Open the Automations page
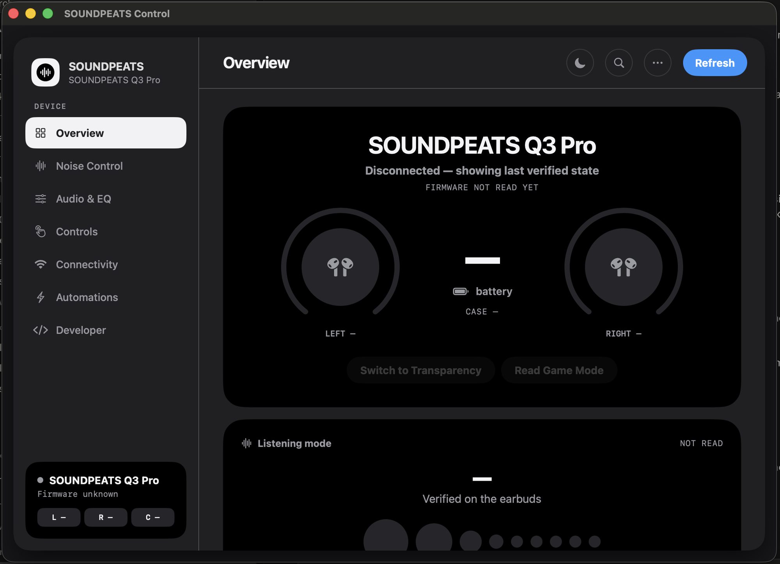The height and width of the screenshot is (564, 780). 106,297
